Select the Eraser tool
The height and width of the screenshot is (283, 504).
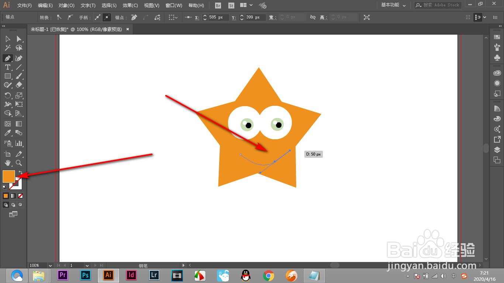click(x=19, y=85)
